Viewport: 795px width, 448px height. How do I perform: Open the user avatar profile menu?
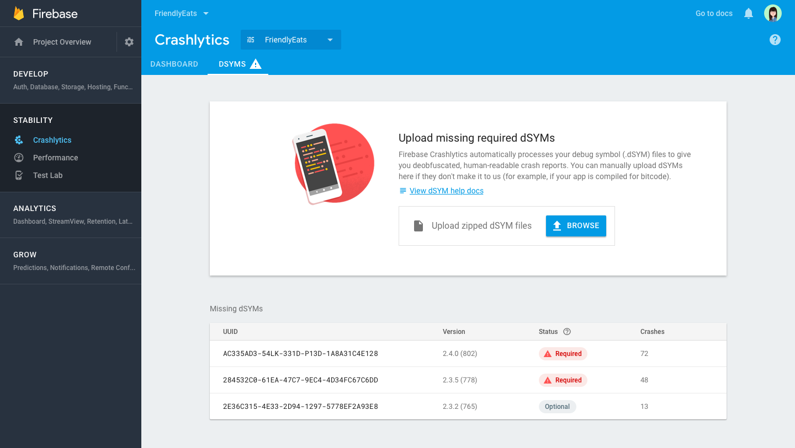pyautogui.click(x=773, y=13)
